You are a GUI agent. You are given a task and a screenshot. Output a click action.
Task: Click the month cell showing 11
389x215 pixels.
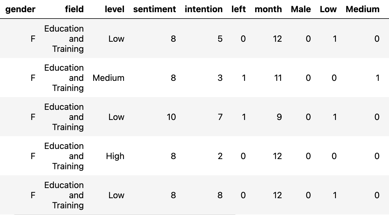click(278, 78)
